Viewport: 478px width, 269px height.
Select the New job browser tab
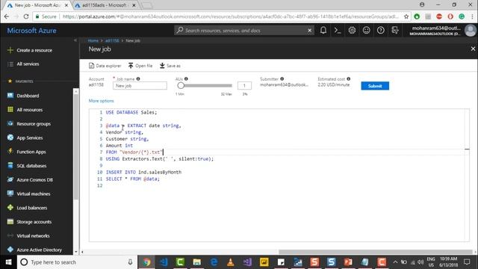point(37,5)
